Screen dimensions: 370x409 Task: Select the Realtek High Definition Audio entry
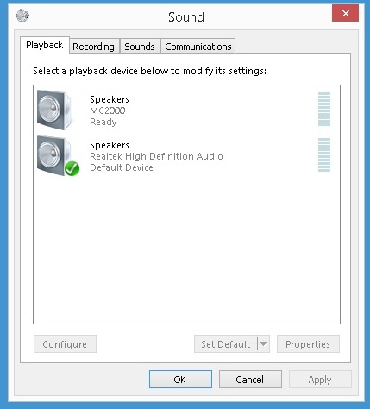click(186, 156)
